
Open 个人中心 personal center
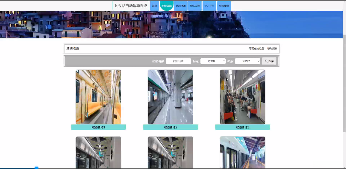point(209,6)
